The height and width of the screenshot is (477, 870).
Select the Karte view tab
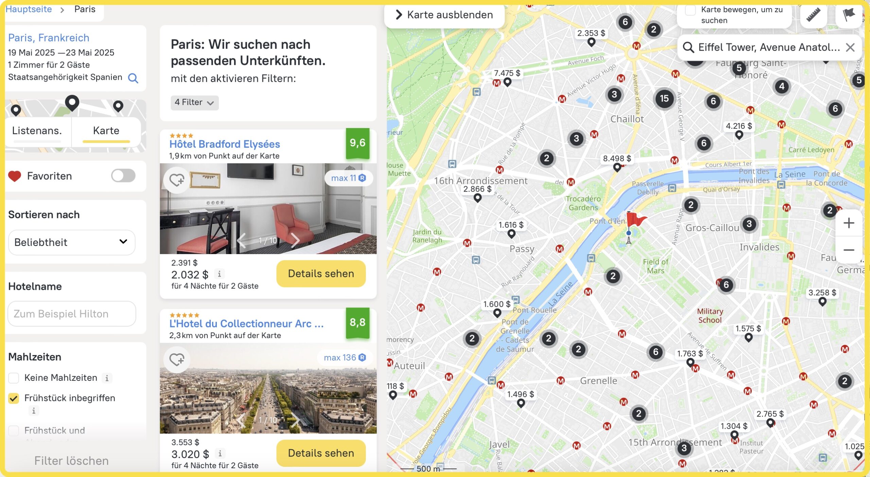pos(106,131)
